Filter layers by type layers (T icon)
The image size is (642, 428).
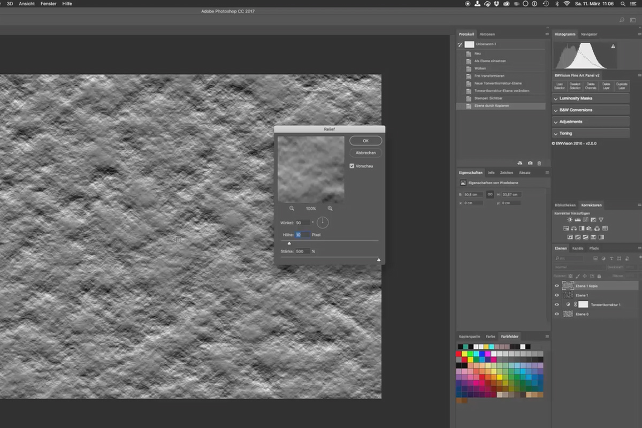[611, 258]
